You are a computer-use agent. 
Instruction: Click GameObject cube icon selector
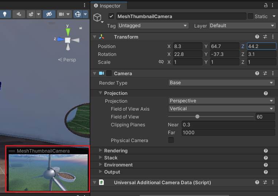click(x=98, y=17)
